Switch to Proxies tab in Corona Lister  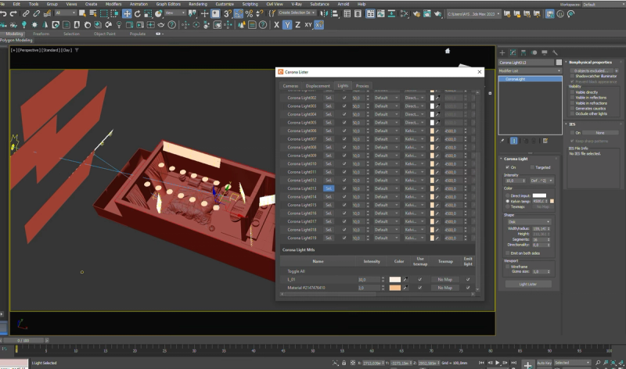(362, 86)
